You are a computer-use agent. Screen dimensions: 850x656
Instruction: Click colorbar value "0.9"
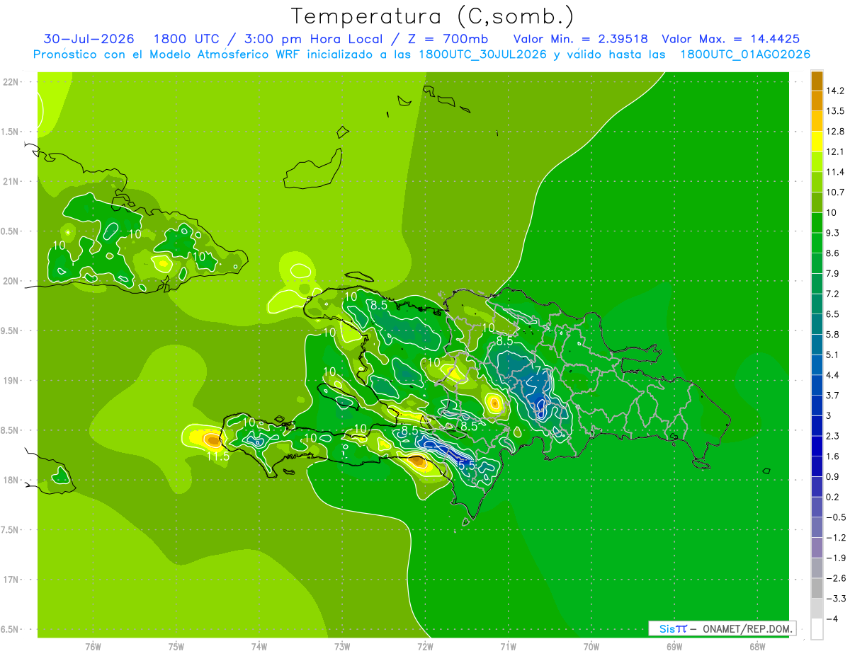point(832,476)
